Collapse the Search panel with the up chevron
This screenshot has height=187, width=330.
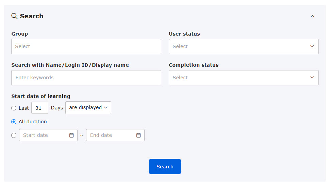312,16
